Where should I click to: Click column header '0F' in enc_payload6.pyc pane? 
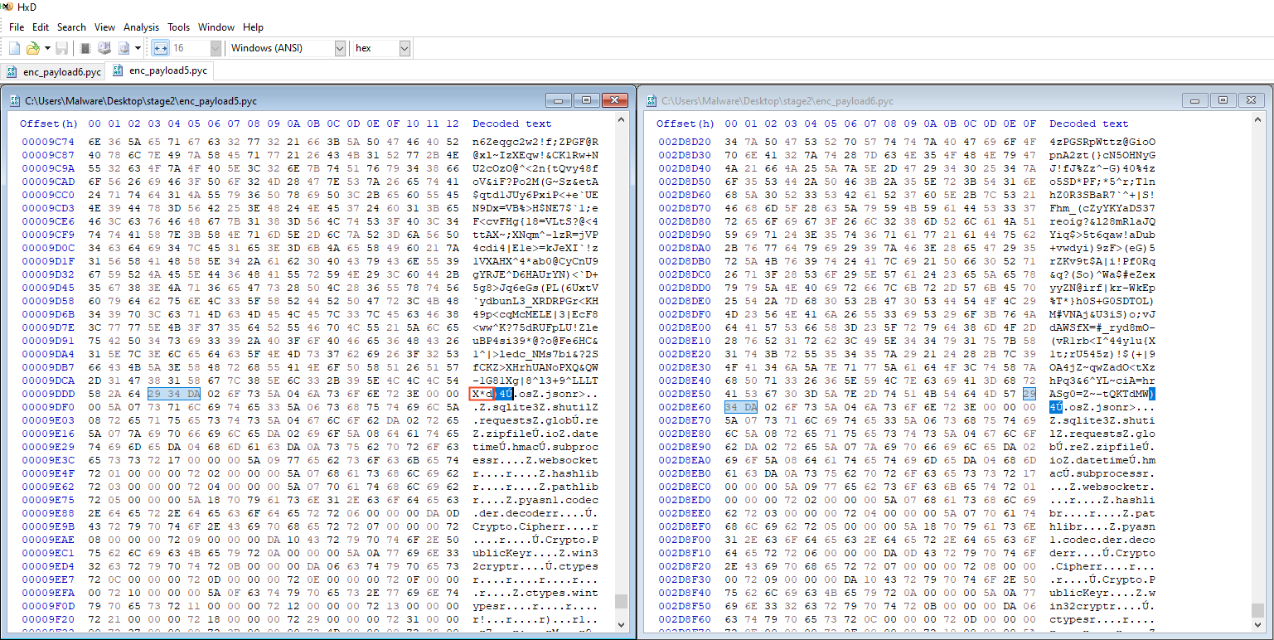tap(1029, 124)
